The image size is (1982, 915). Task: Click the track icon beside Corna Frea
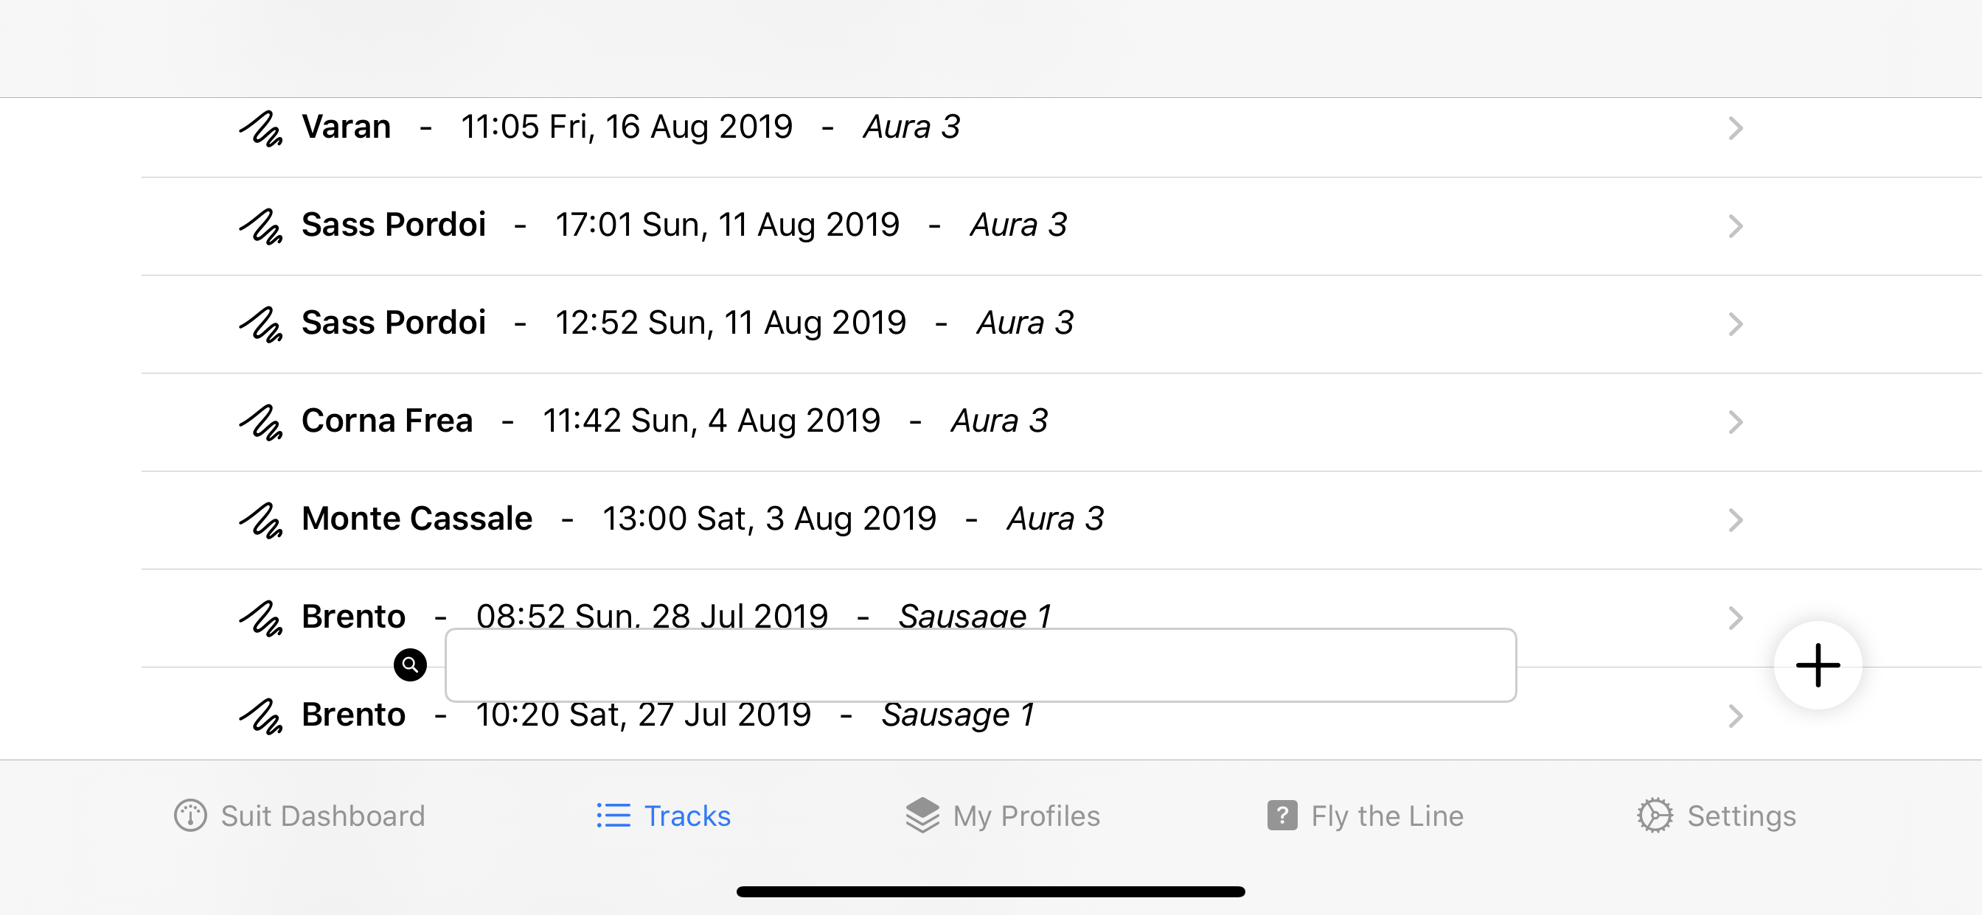(x=260, y=422)
